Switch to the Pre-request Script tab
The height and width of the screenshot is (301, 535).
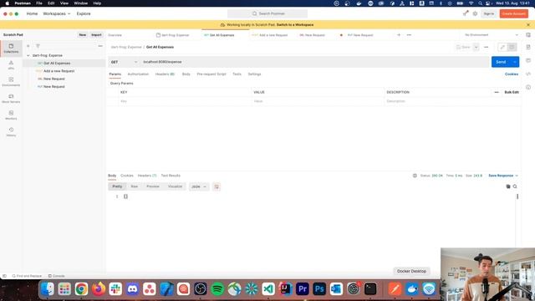coord(211,74)
